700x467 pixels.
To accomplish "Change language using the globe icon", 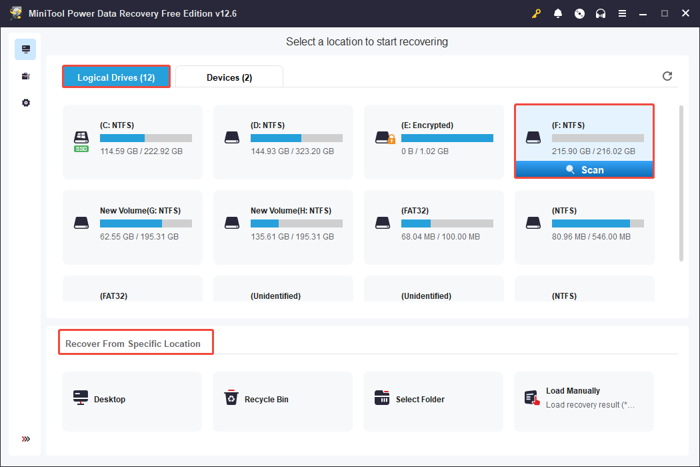I will pos(579,13).
